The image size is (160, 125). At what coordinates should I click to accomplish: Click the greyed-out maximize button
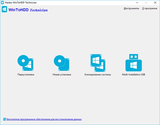(x=146, y=2)
